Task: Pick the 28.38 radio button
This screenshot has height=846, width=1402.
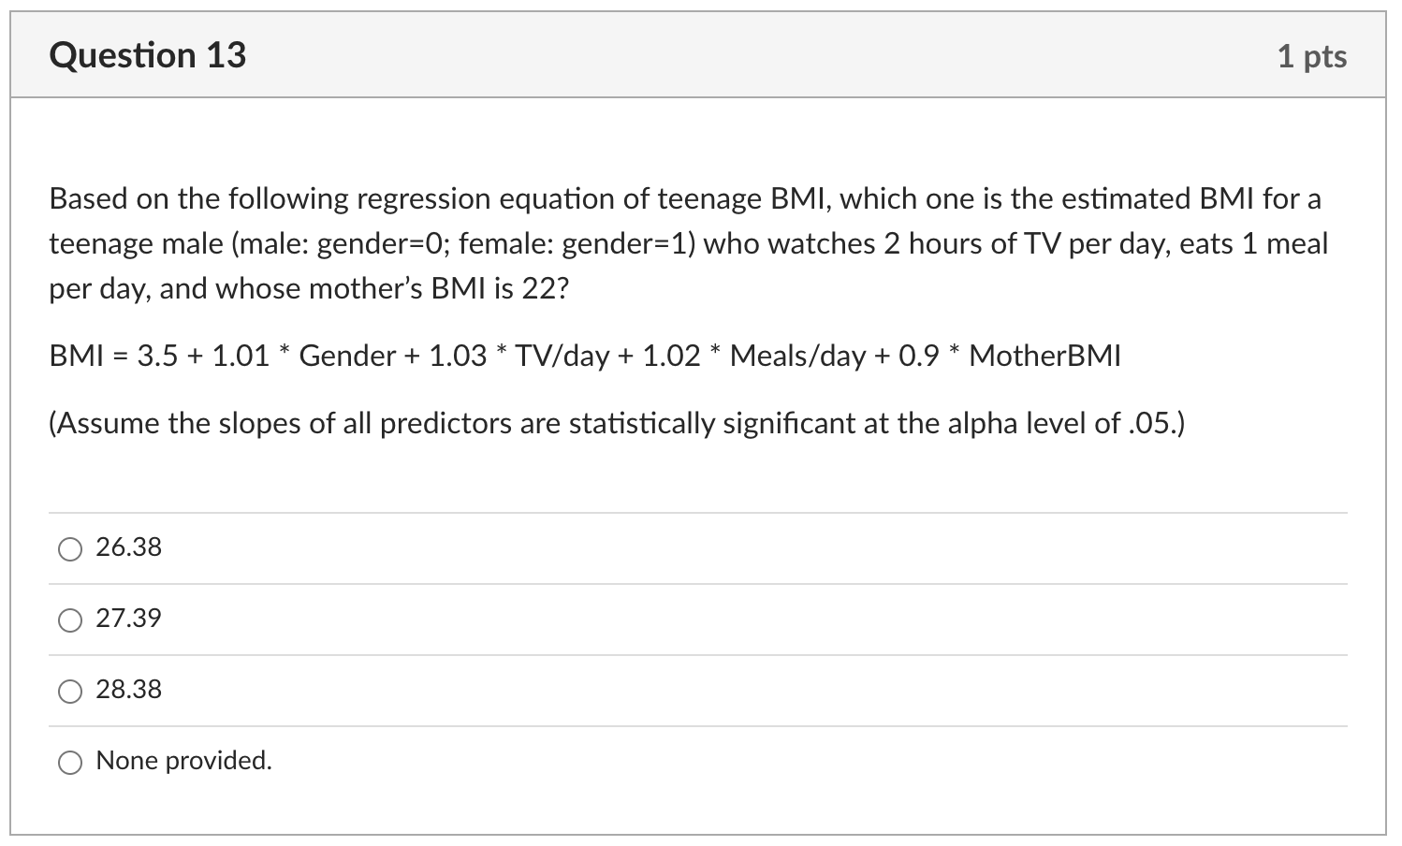Action: coord(70,691)
